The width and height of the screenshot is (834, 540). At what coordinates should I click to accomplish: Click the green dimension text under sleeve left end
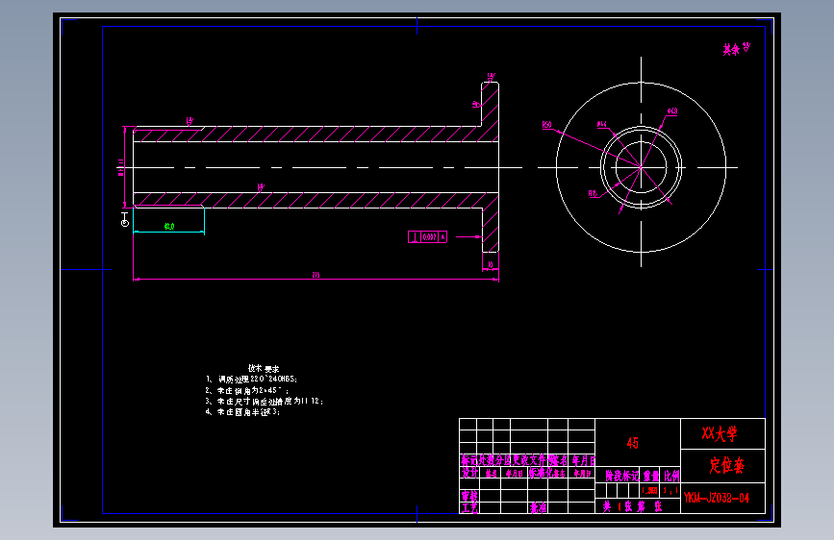click(x=169, y=227)
